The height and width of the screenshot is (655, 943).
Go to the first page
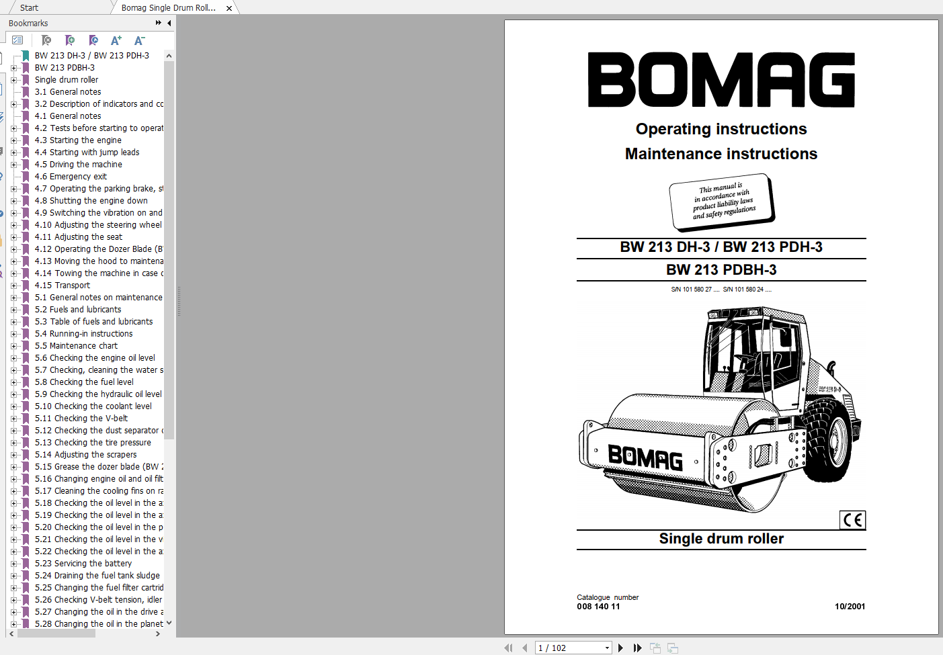point(508,648)
